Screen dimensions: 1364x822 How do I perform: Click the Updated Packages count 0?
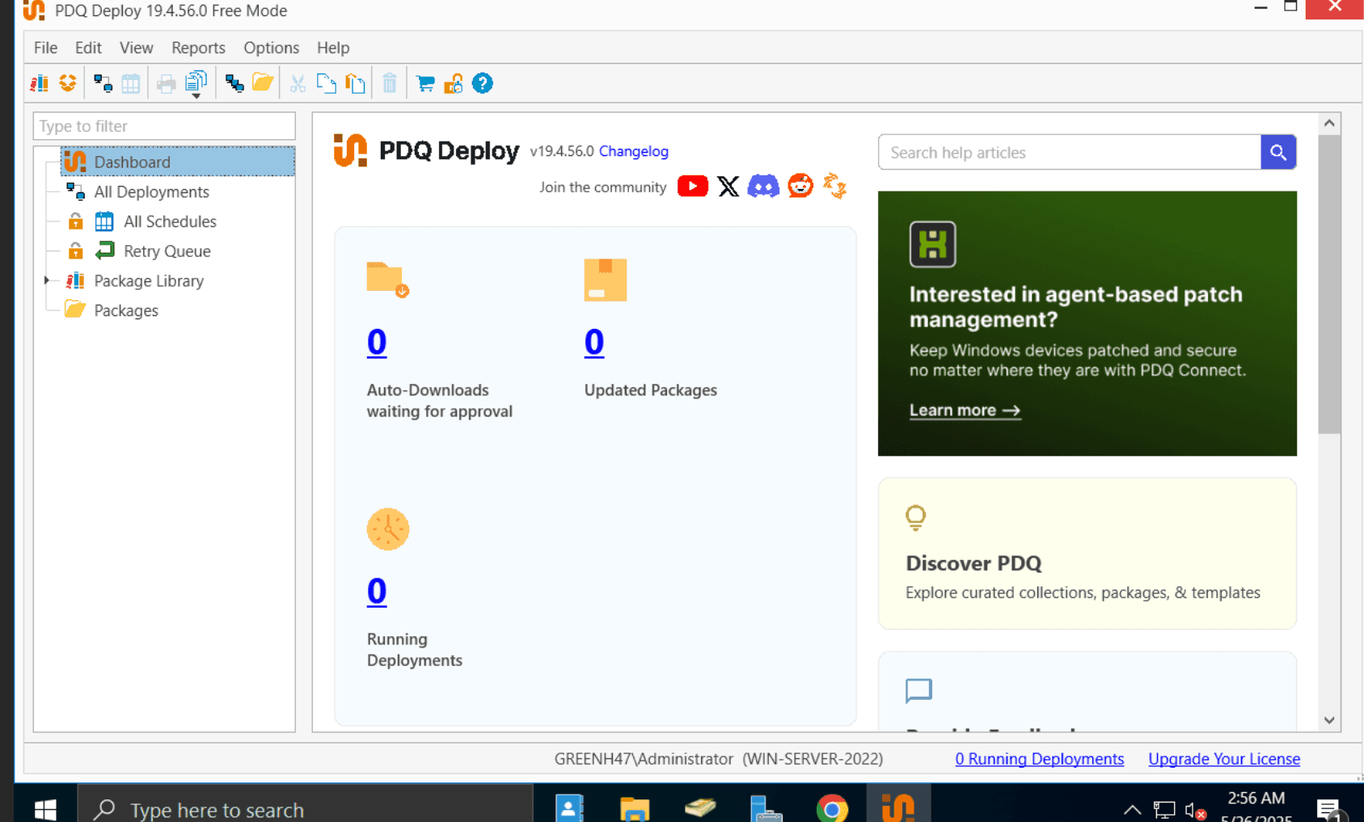[594, 343]
